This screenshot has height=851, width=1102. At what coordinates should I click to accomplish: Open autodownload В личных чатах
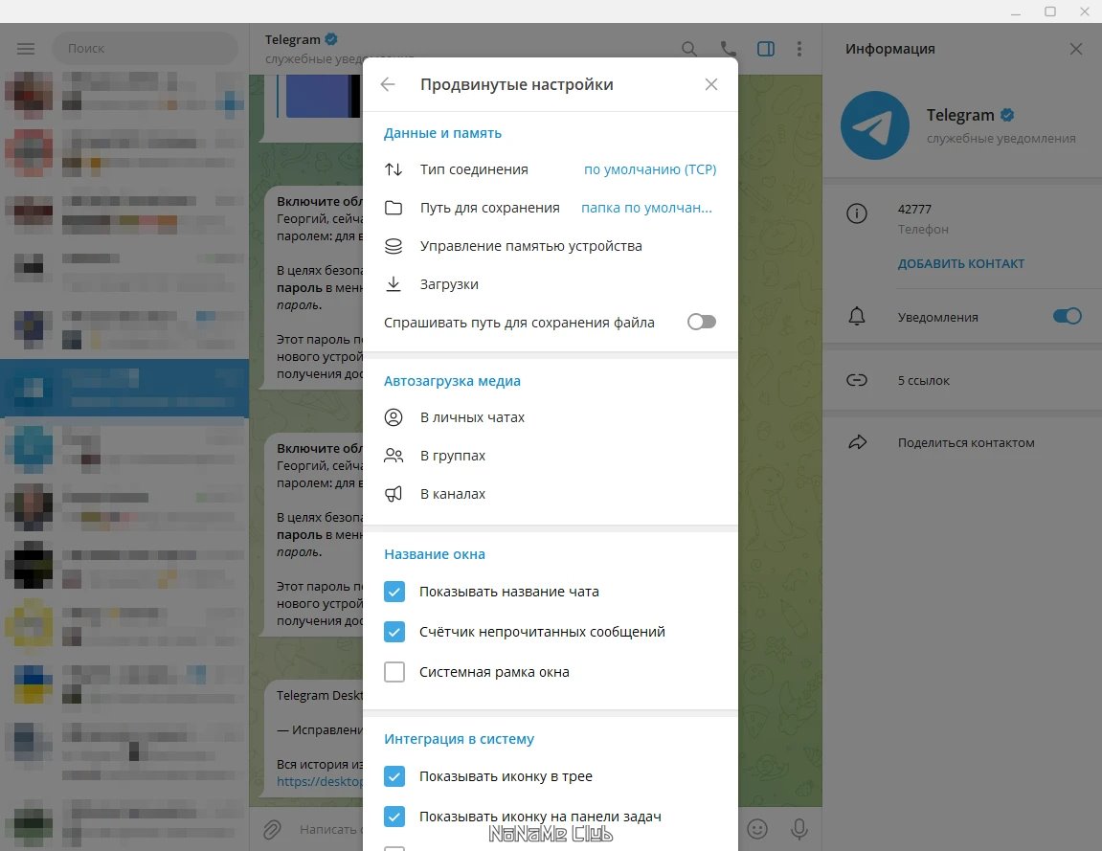pos(472,417)
